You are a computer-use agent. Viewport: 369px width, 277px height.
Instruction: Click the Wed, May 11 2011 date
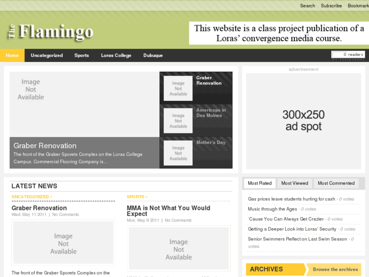coord(29,214)
